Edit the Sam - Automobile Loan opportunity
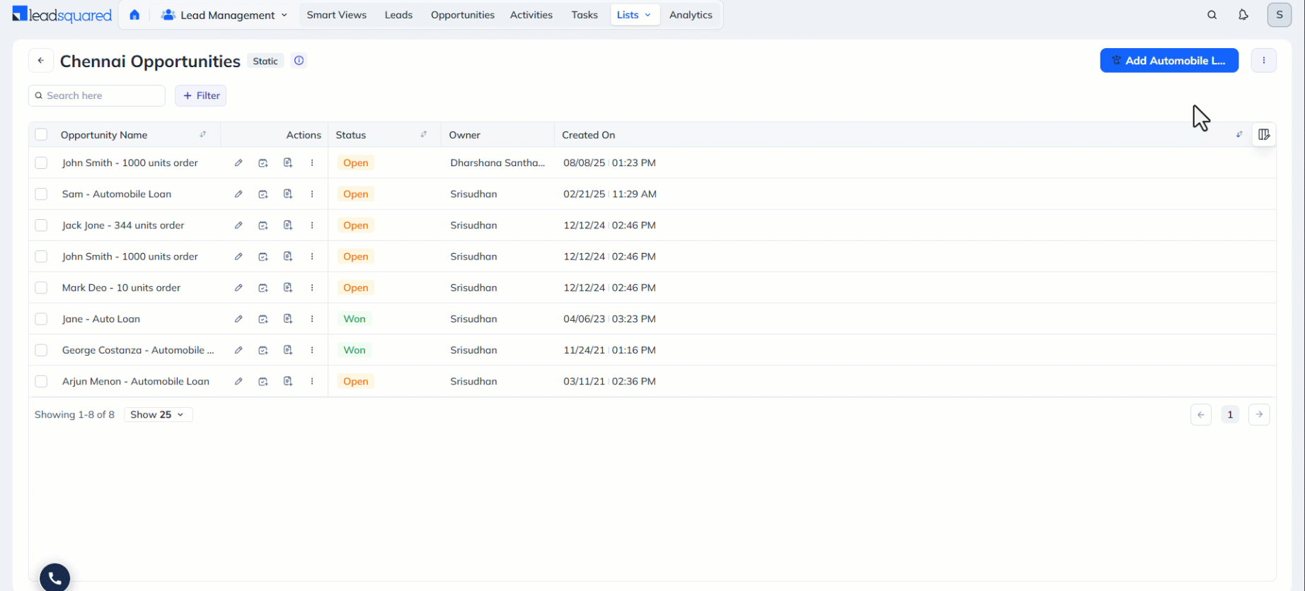1305x591 pixels. [x=238, y=194]
